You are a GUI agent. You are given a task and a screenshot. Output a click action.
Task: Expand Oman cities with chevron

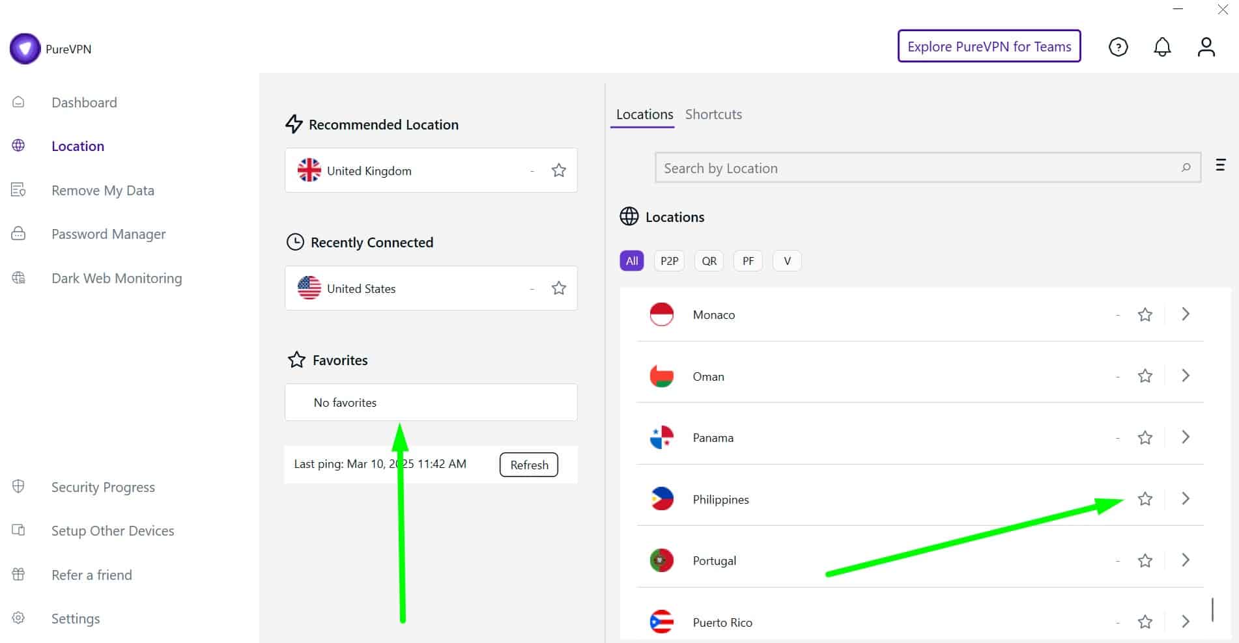coord(1186,376)
